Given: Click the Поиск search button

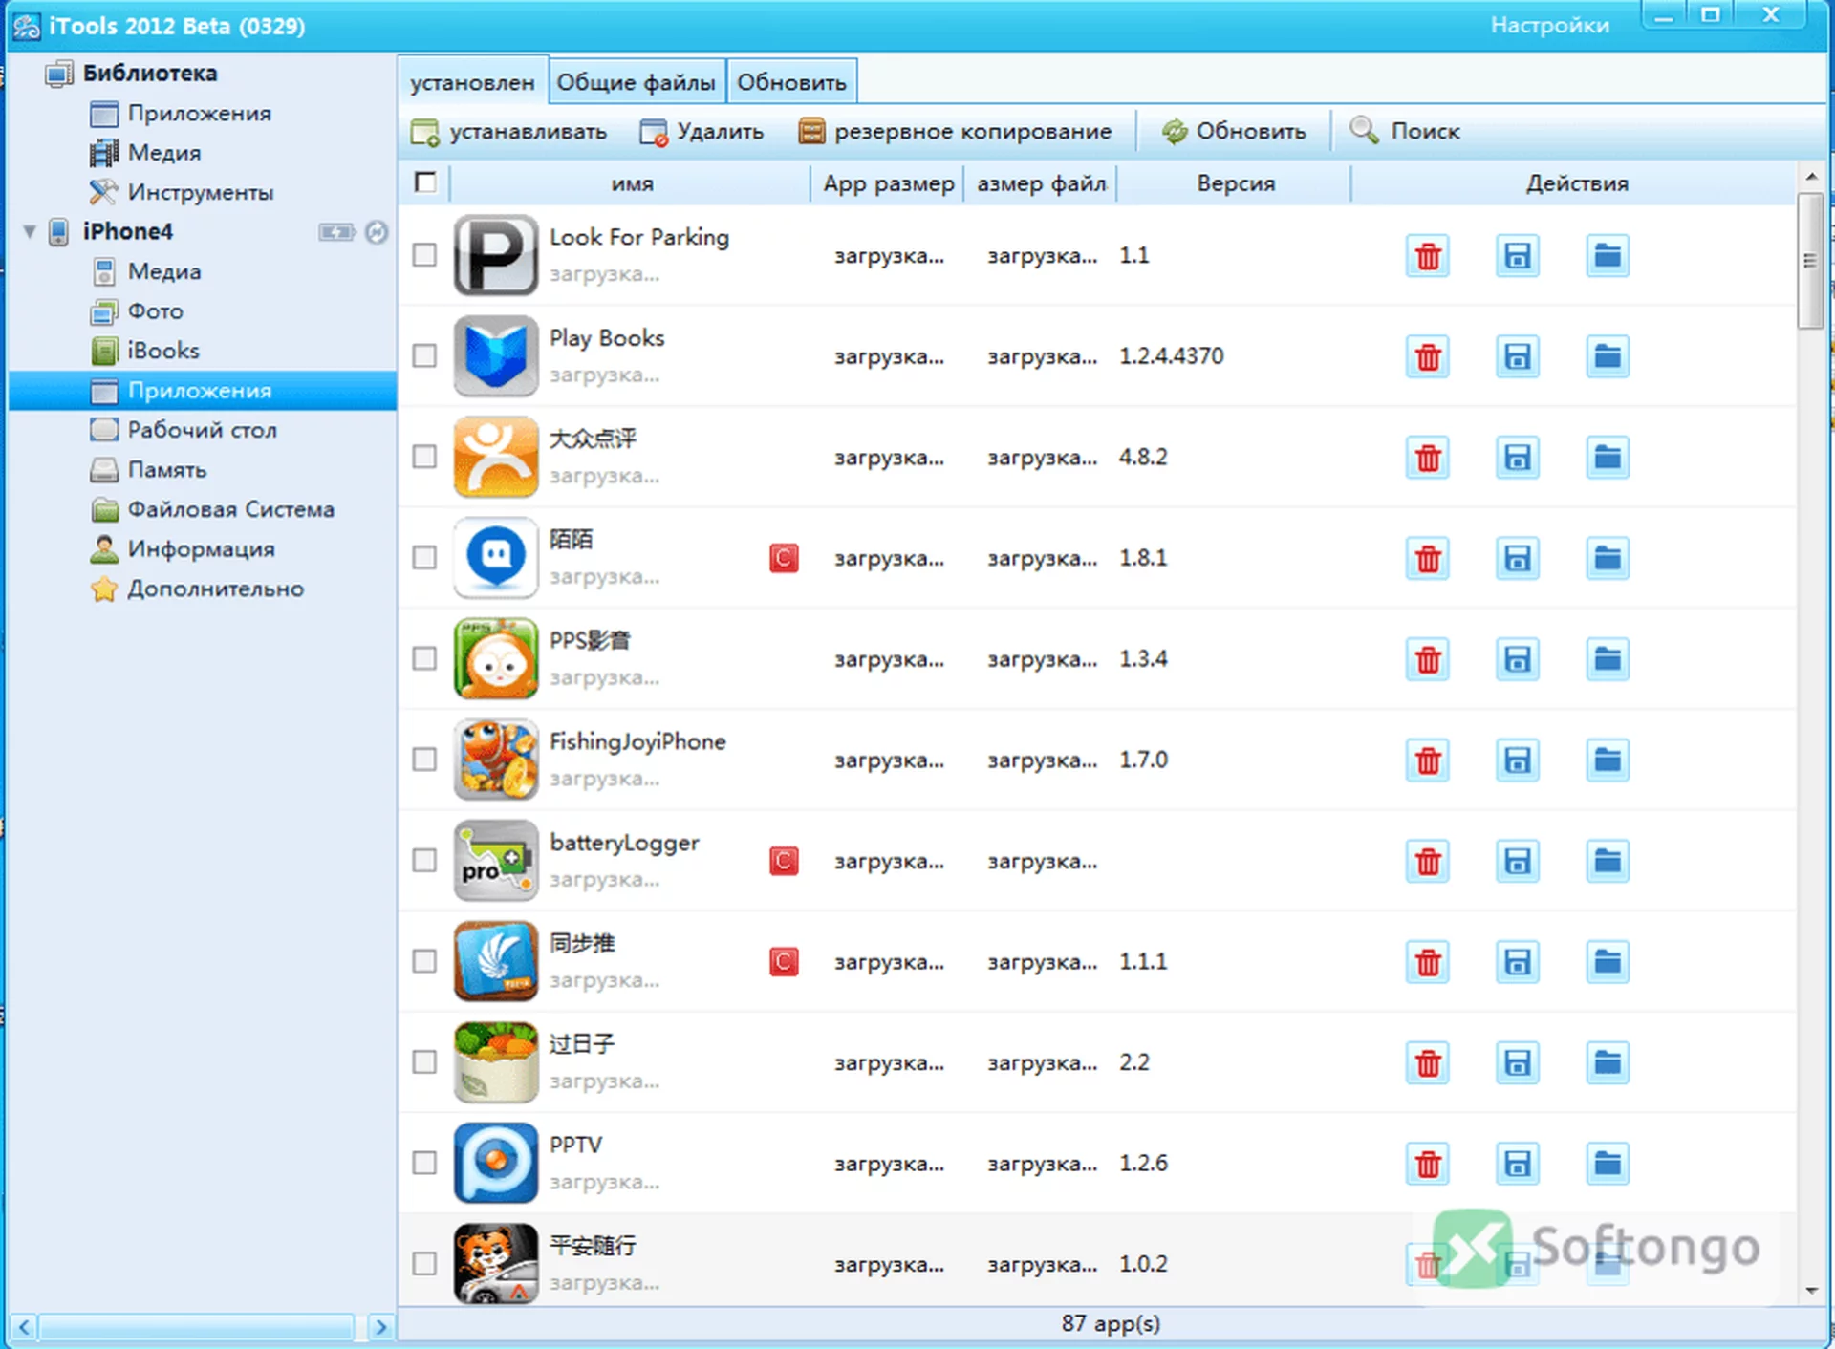Looking at the screenshot, I should coord(1405,131).
